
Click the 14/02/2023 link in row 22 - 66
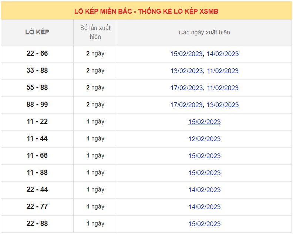pos(222,54)
